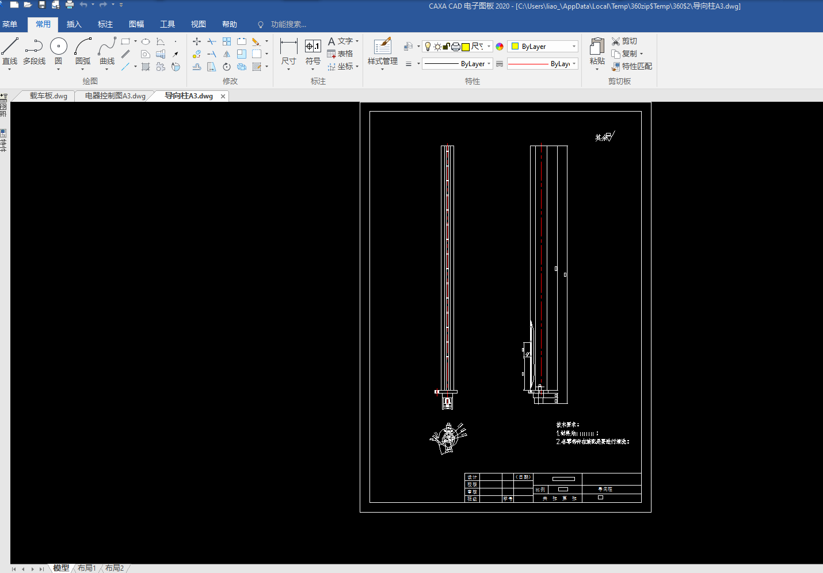
Task: Insert a 表格 (Table) annotation
Action: click(x=340, y=54)
